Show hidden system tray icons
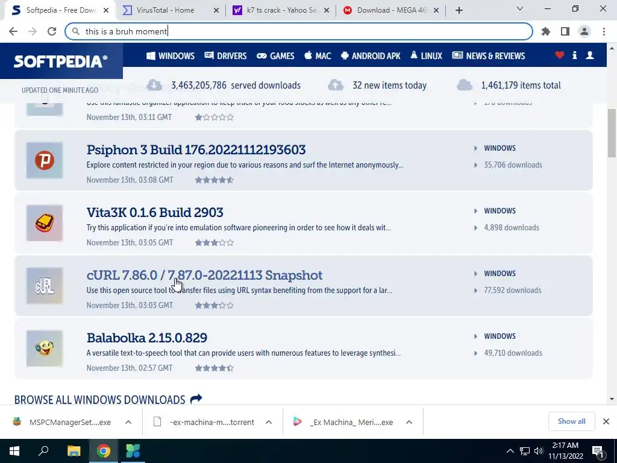The width and height of the screenshot is (617, 463). (510, 451)
